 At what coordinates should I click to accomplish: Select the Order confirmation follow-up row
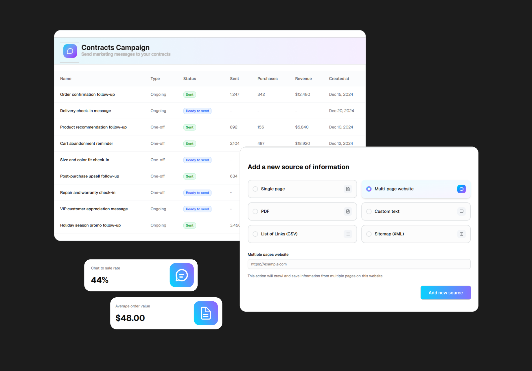click(x=87, y=94)
